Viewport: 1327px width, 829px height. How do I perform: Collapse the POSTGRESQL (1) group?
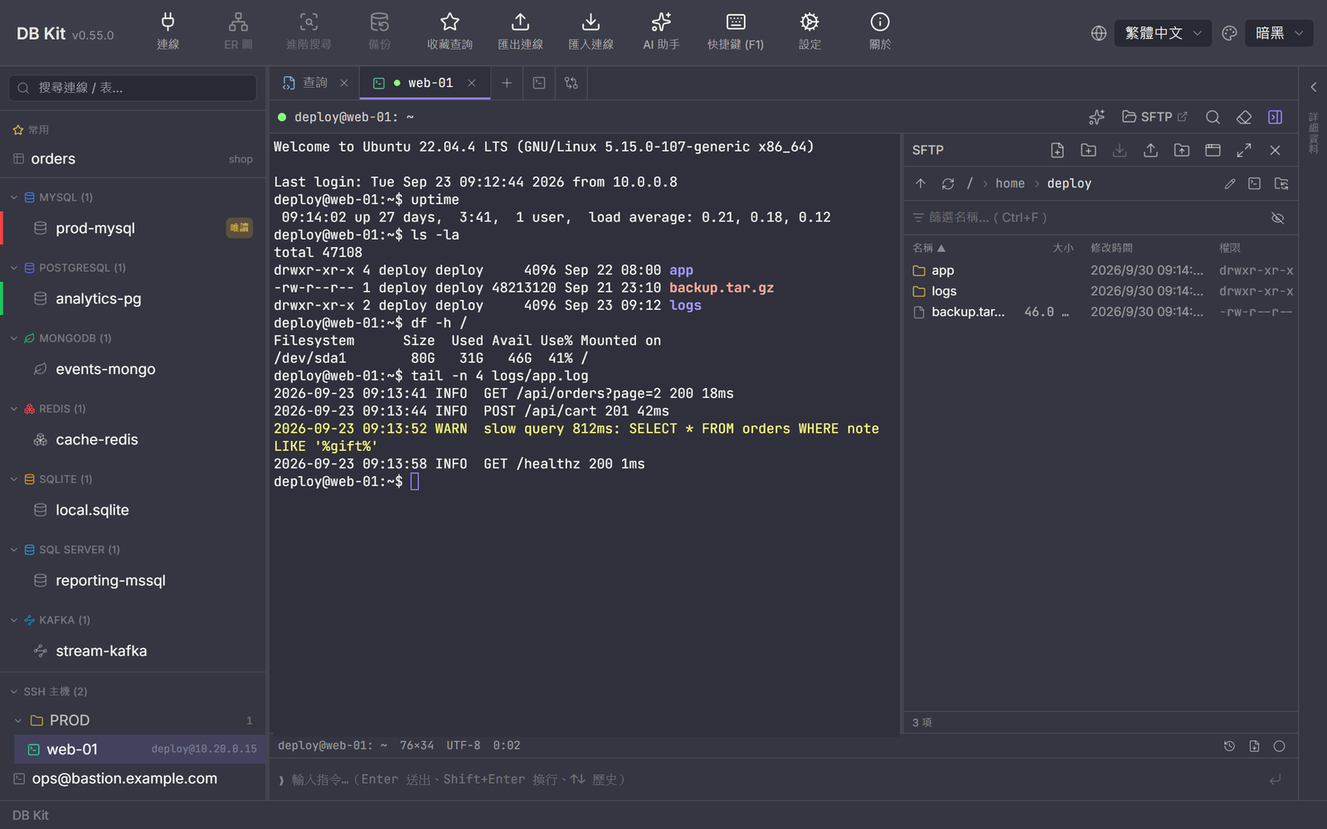click(14, 268)
